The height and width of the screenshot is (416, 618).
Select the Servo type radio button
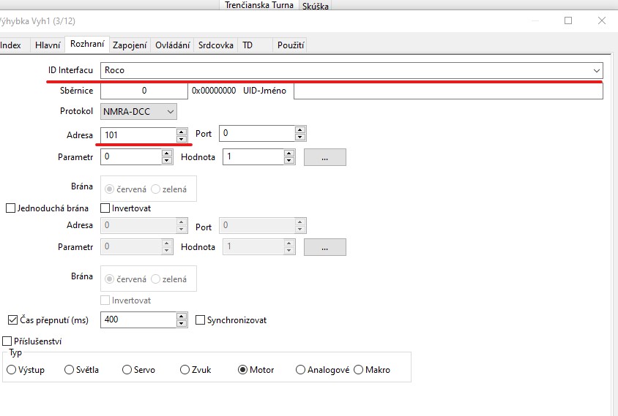click(x=127, y=370)
